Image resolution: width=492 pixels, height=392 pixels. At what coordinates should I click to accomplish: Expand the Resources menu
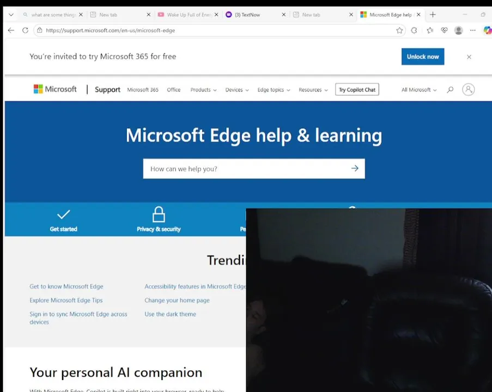[x=313, y=90]
